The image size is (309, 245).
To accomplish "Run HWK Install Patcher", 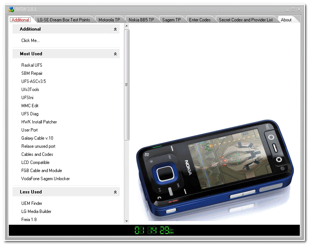I will [39, 122].
